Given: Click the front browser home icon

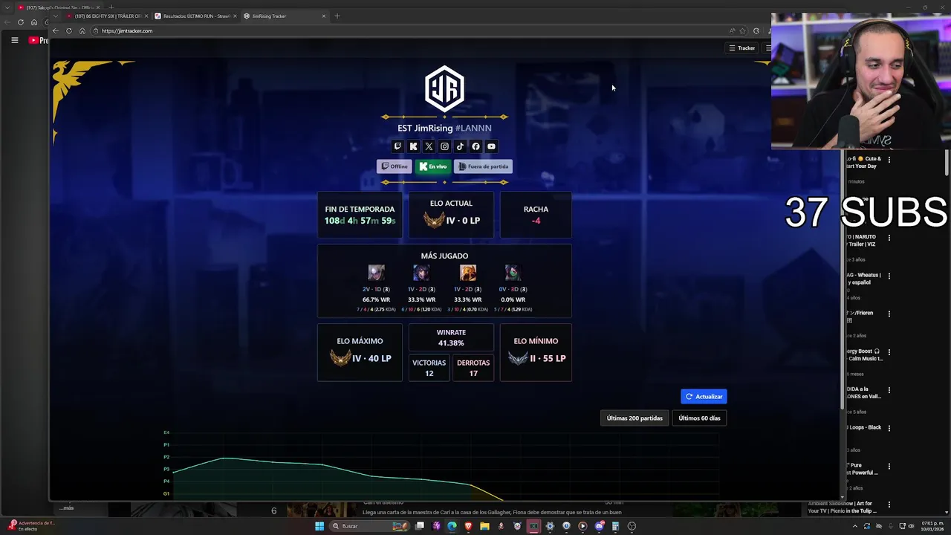Looking at the screenshot, I should pos(82,30).
